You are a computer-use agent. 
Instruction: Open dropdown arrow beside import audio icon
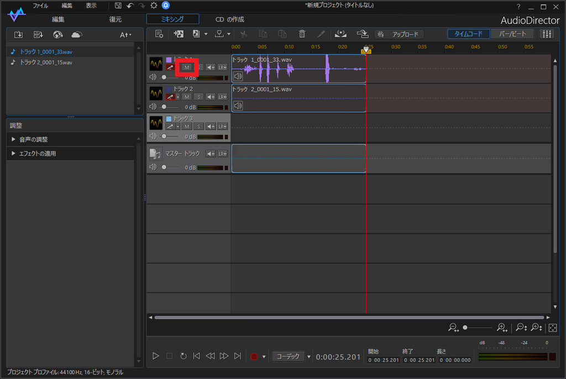pos(206,34)
